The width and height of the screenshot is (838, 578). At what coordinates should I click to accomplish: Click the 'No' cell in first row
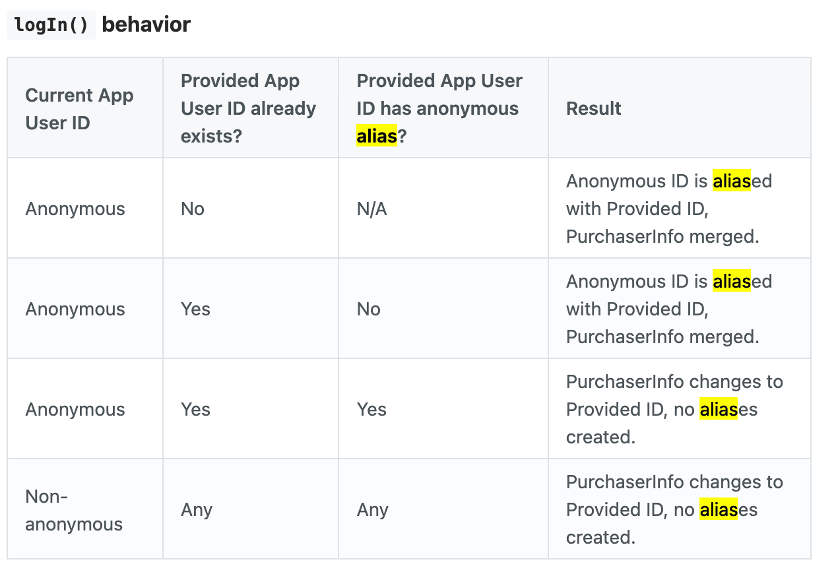pos(193,209)
